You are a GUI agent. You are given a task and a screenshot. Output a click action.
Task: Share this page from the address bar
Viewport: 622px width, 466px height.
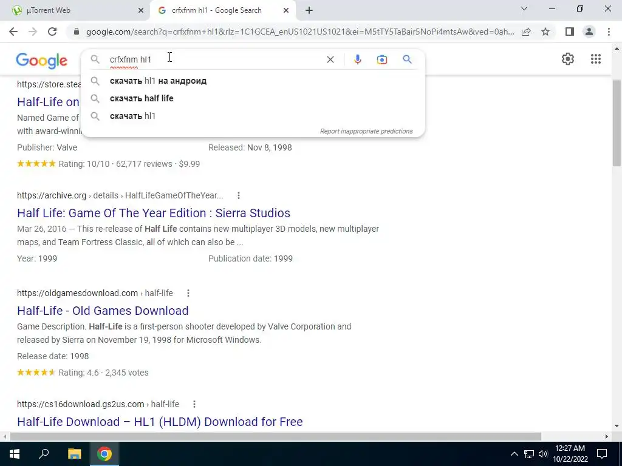[526, 32]
